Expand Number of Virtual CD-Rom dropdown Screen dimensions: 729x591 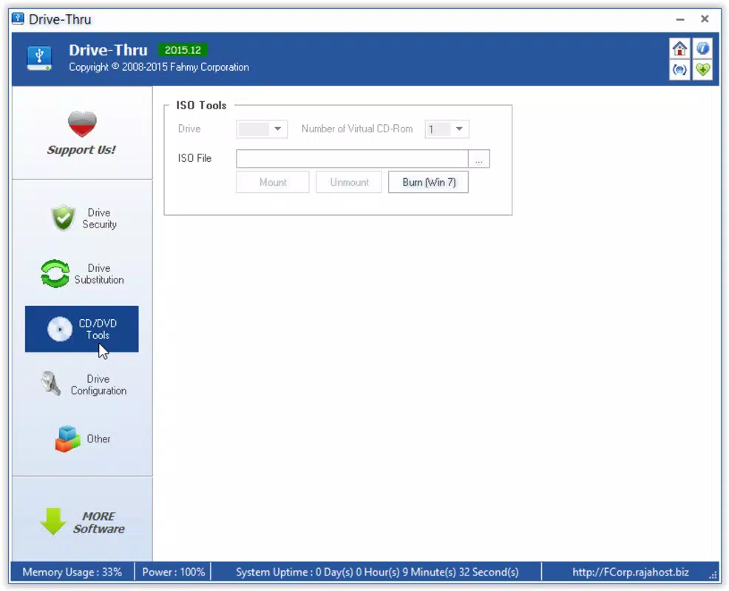(447, 129)
